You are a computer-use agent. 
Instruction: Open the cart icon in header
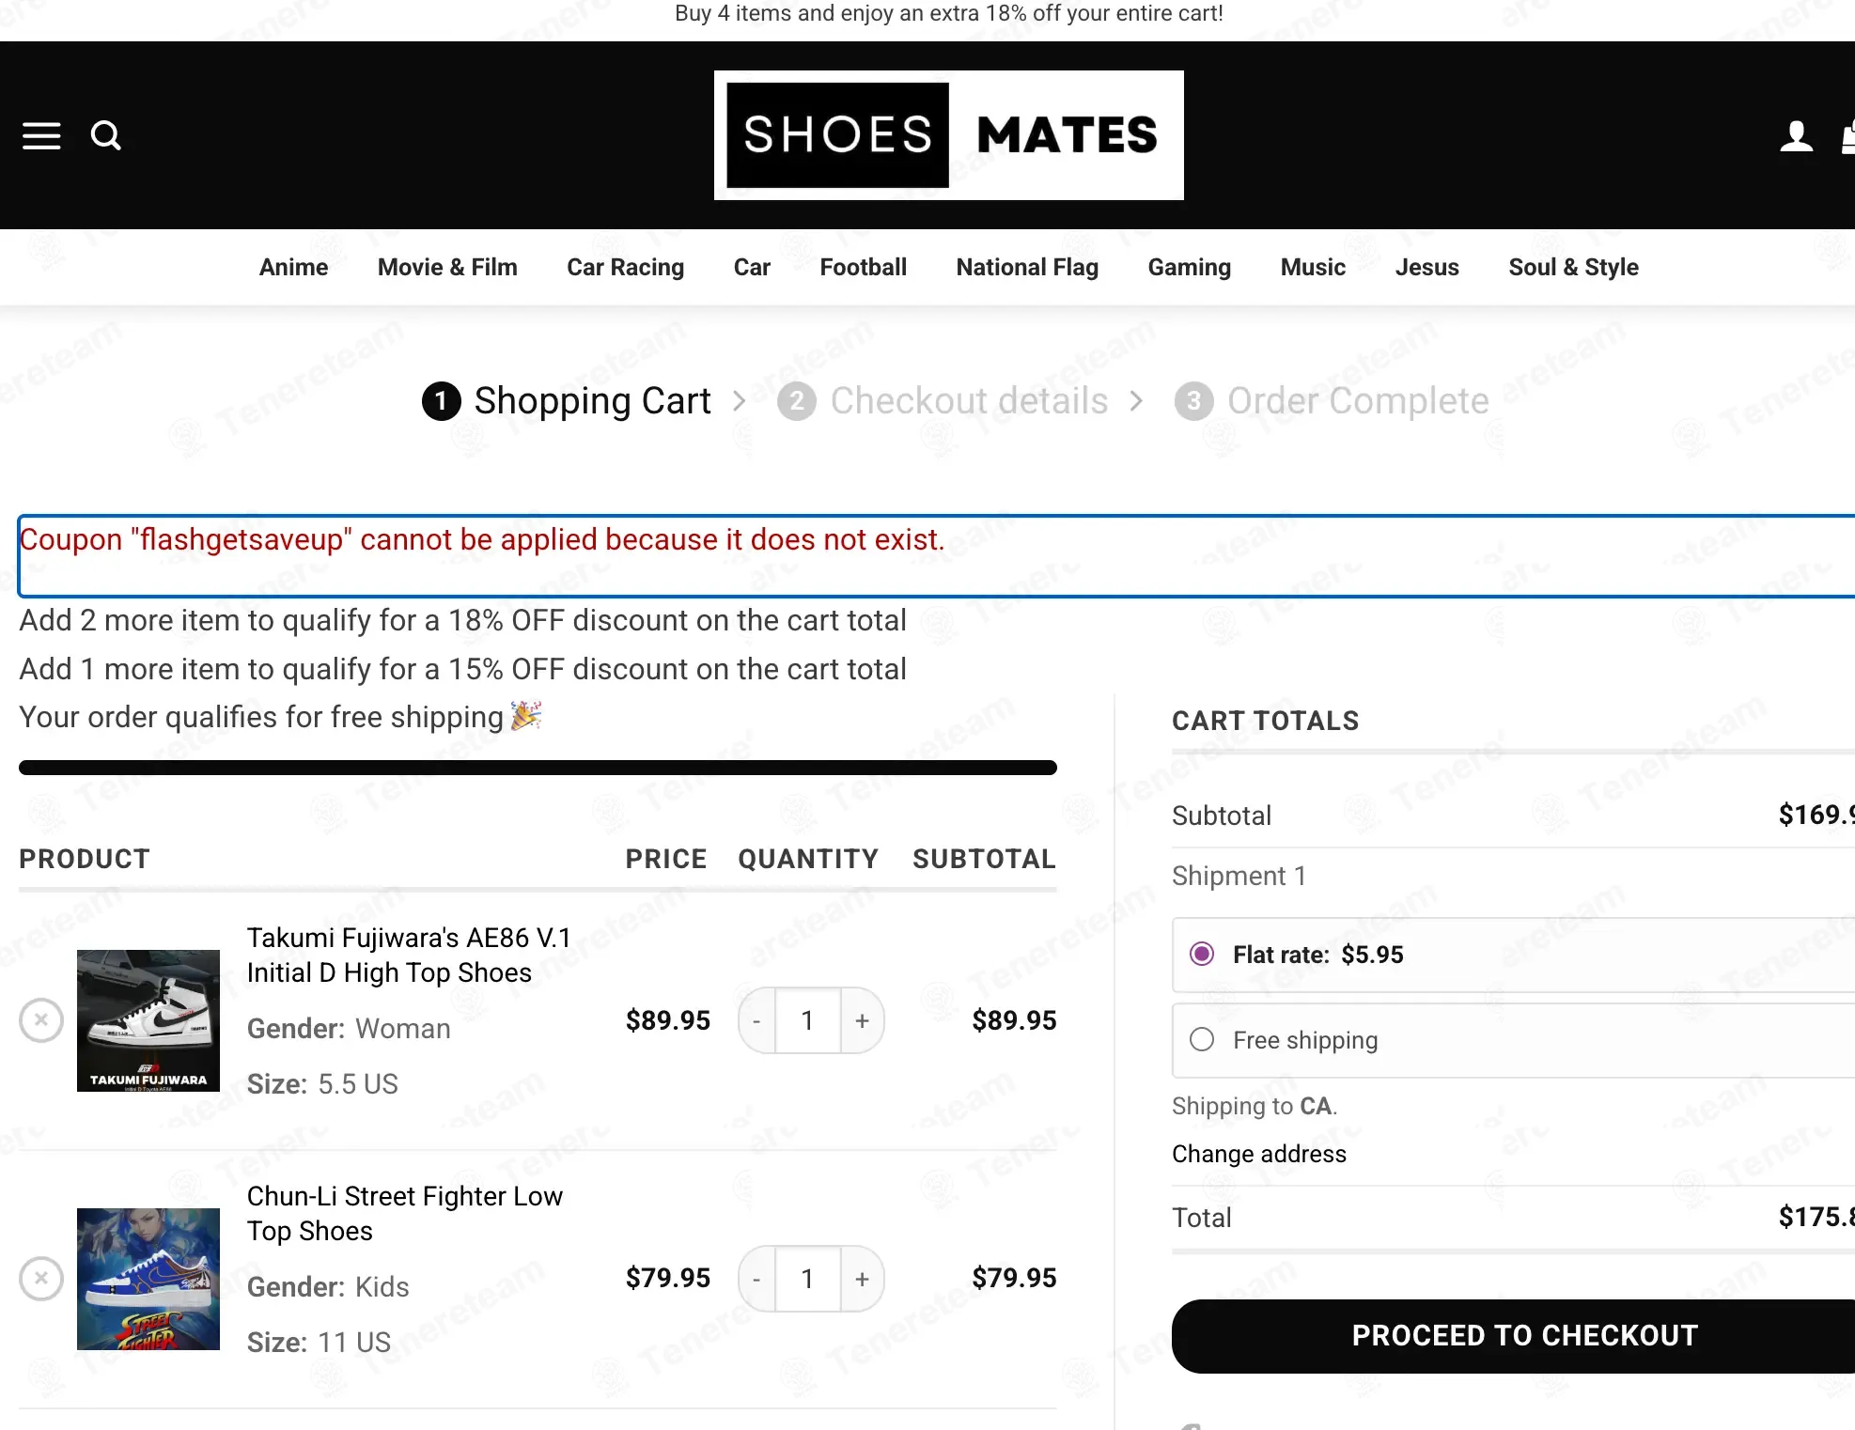pyautogui.click(x=1847, y=136)
